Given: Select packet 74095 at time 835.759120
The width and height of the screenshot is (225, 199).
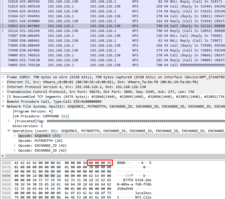Looking at the screenshot, I should [x=112, y=65].
